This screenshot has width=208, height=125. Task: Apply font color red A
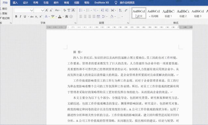click(60, 17)
